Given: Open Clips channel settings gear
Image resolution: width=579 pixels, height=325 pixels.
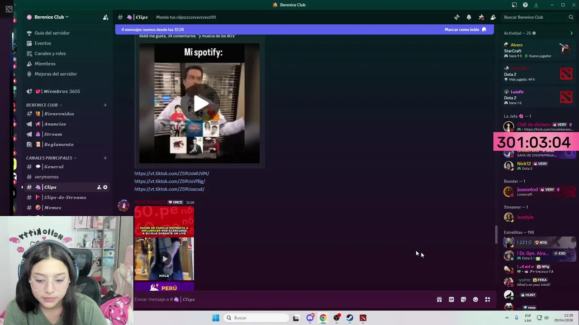Looking at the screenshot, I should click(x=105, y=187).
